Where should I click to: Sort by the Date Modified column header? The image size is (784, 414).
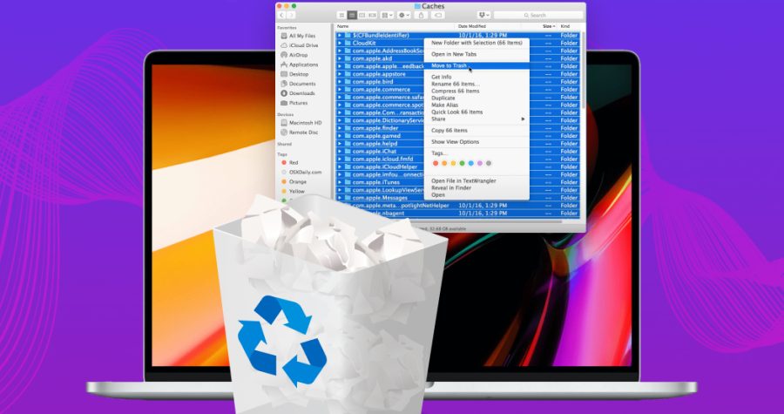[x=475, y=26]
